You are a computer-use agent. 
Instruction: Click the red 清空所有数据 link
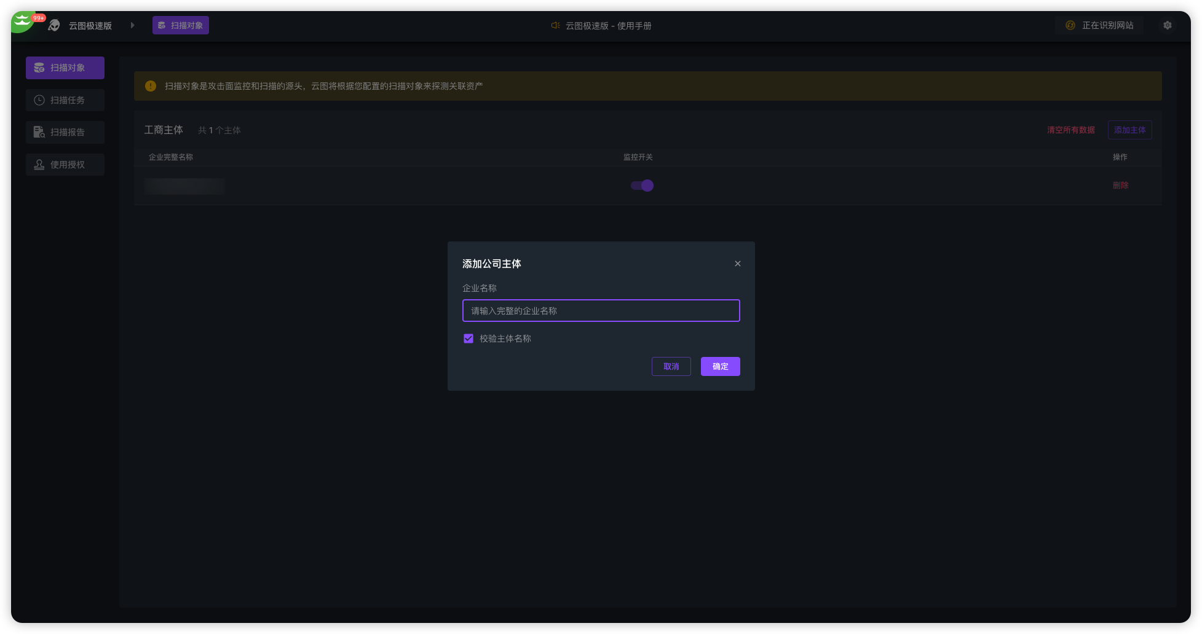pyautogui.click(x=1070, y=130)
